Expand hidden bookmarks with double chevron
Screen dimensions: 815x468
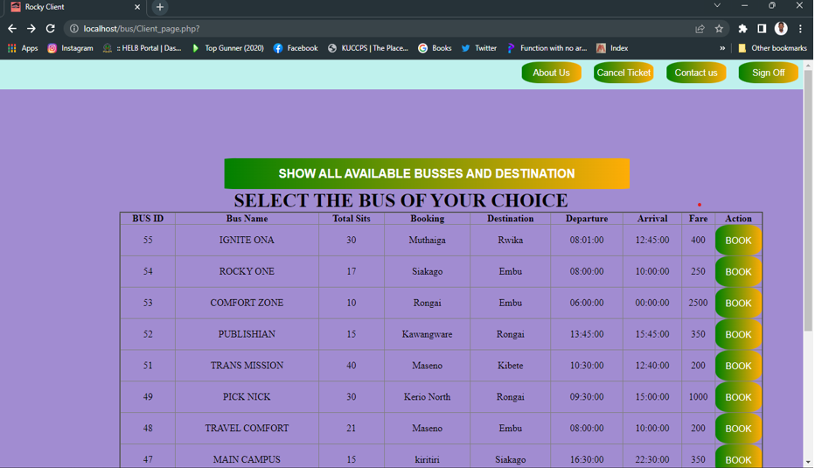[x=722, y=48]
